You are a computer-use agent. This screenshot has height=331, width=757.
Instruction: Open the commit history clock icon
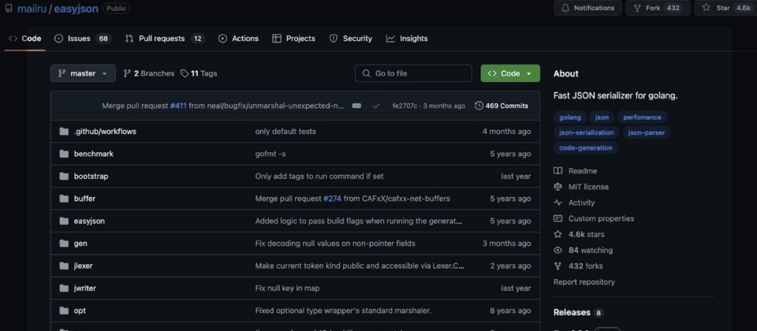point(479,106)
